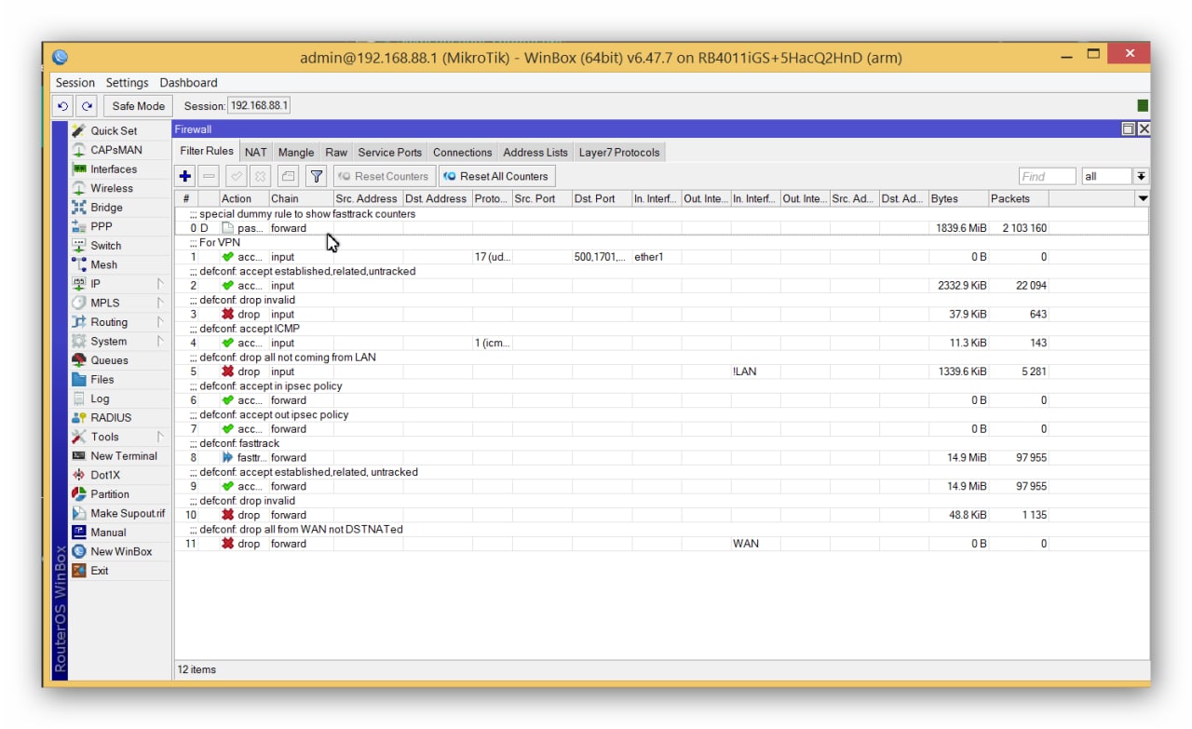Switch to the Mangle tab

296,153
